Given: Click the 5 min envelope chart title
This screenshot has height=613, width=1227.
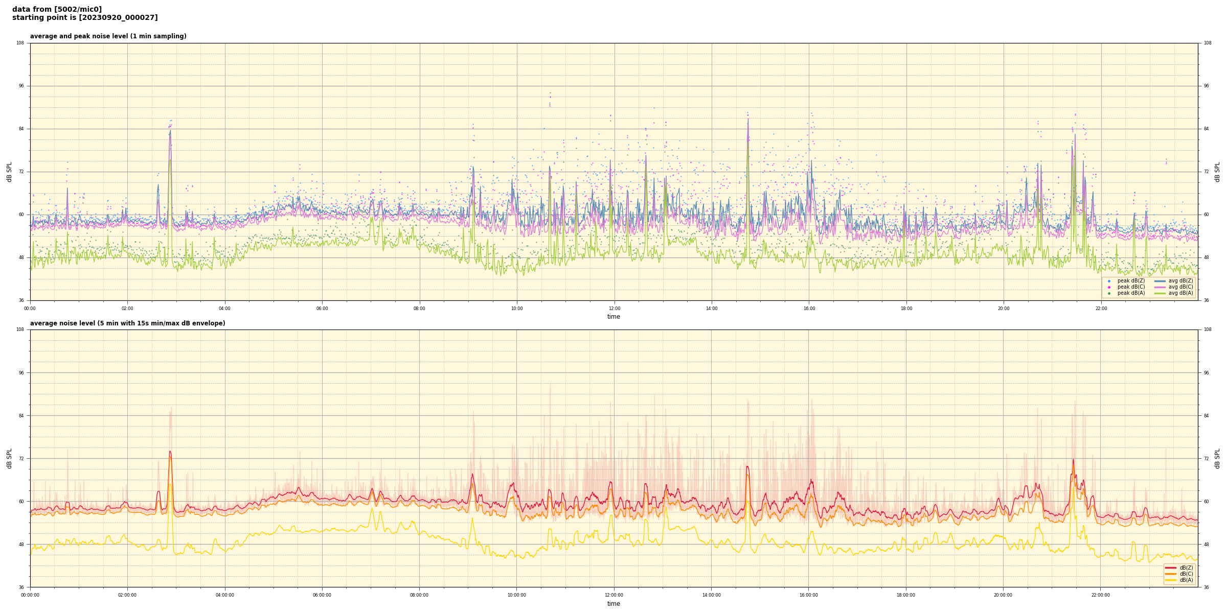Looking at the screenshot, I should (x=127, y=323).
